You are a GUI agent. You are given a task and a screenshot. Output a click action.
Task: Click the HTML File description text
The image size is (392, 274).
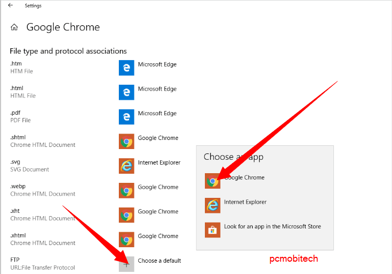pos(23,96)
